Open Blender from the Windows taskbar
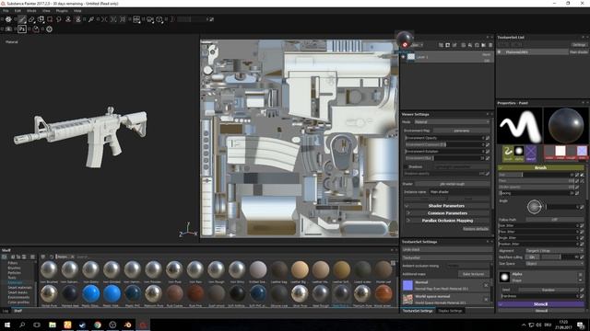 [x=127, y=325]
